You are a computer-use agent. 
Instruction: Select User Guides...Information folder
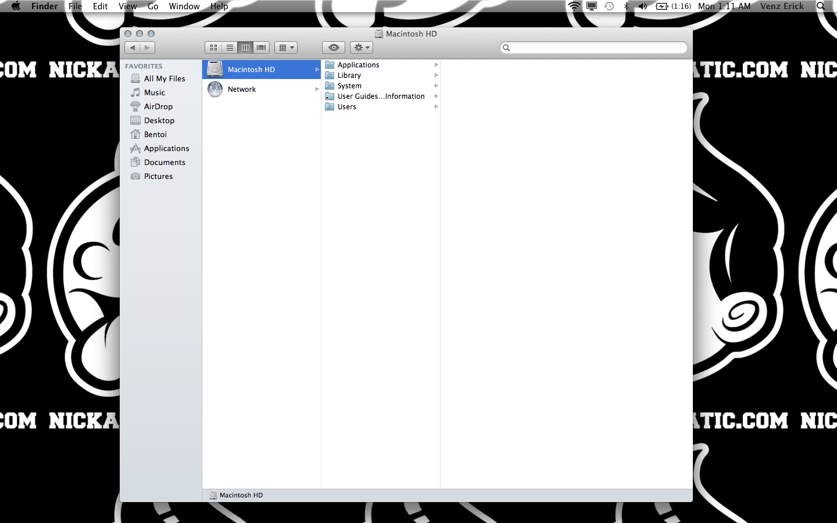point(381,96)
